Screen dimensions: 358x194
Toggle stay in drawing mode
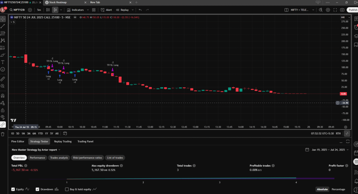coord(3,103)
